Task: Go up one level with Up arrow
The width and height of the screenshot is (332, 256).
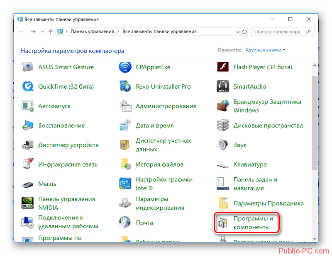Action: click(51, 32)
